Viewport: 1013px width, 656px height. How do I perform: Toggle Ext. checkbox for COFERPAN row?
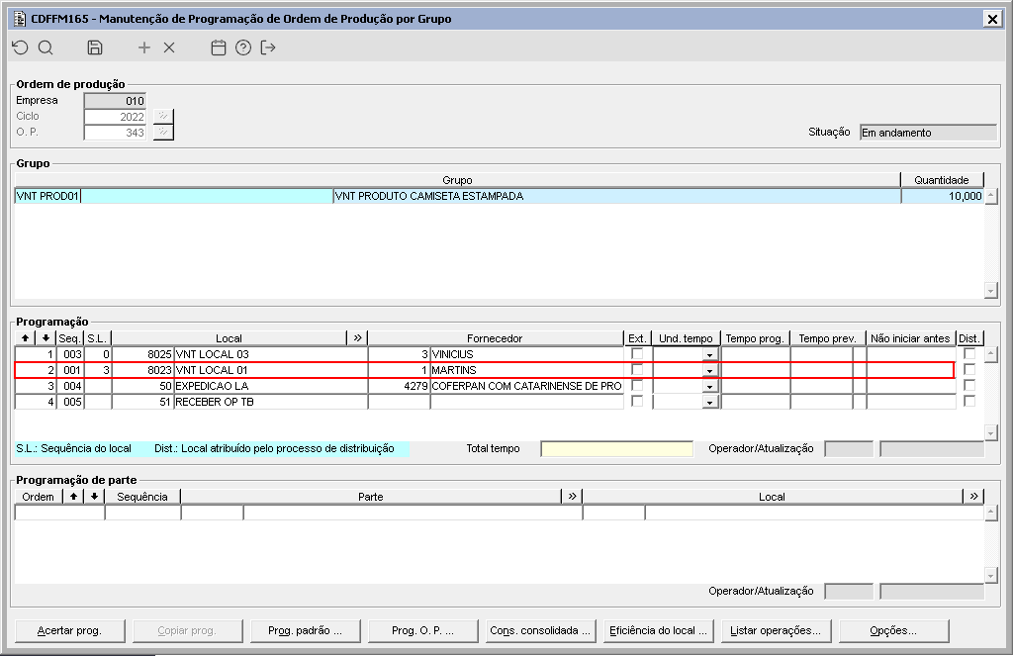pyautogui.click(x=637, y=385)
